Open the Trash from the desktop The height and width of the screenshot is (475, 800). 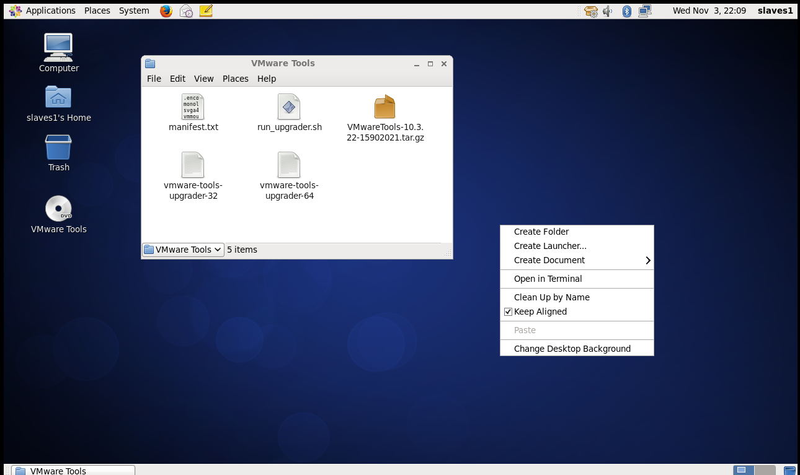click(x=58, y=149)
